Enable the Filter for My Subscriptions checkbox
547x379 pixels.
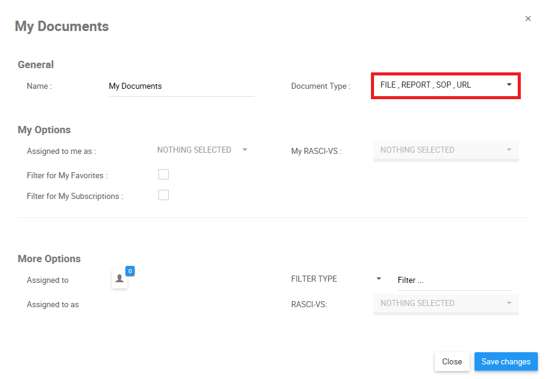point(163,195)
